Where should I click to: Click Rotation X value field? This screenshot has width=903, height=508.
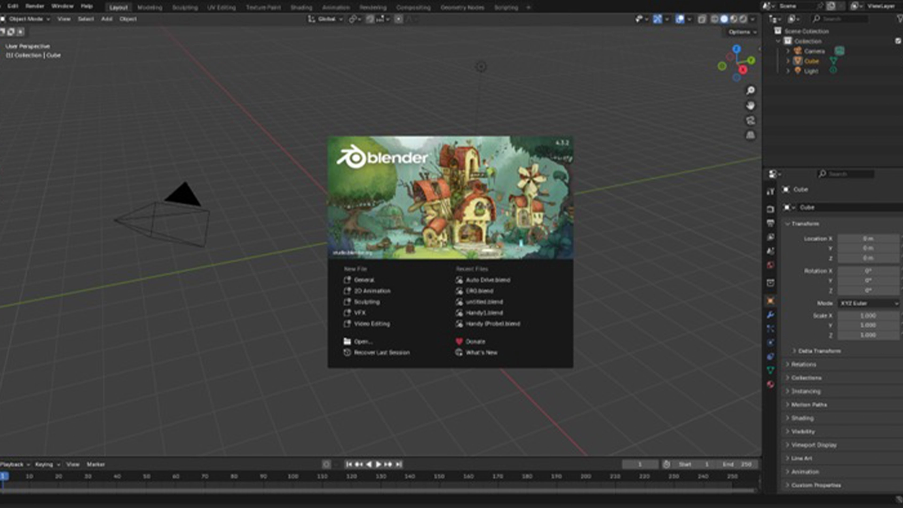(868, 271)
